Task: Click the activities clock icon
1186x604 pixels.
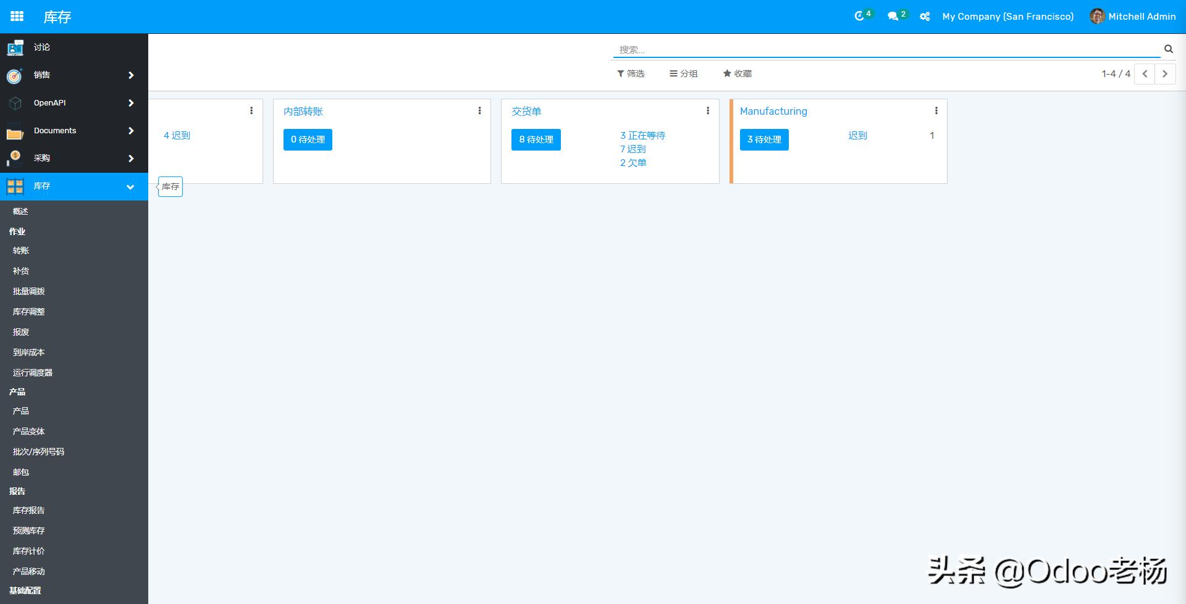Action: coord(859,17)
